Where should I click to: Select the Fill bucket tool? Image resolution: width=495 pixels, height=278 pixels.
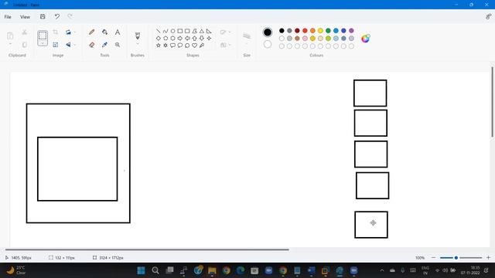105,32
